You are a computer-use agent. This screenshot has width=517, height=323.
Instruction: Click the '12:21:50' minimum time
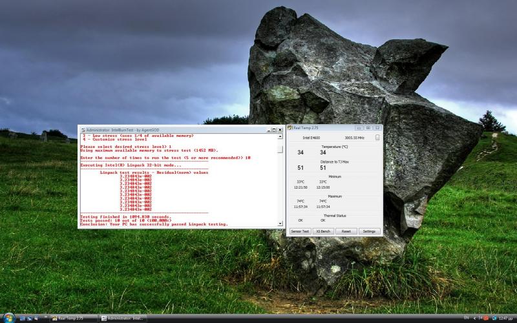(301, 187)
